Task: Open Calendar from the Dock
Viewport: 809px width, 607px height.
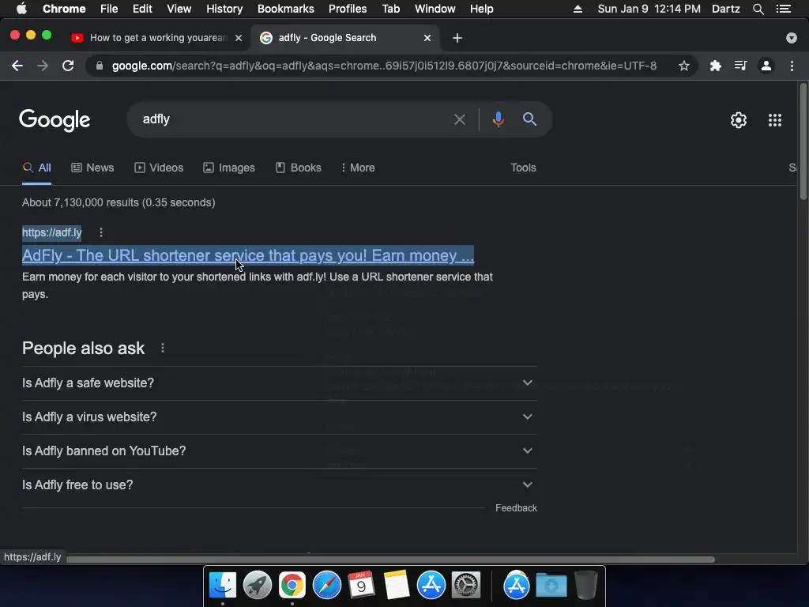Action: tap(361, 586)
